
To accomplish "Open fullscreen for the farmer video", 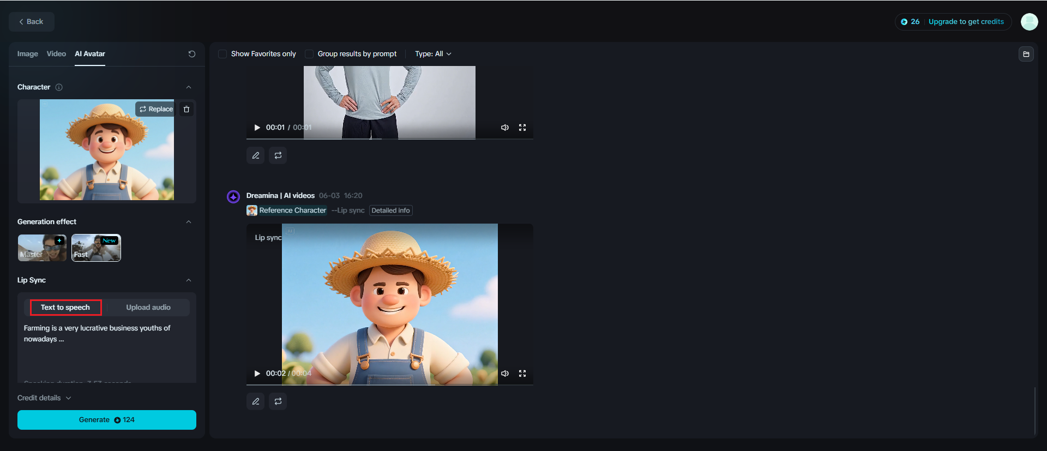I will pos(522,374).
